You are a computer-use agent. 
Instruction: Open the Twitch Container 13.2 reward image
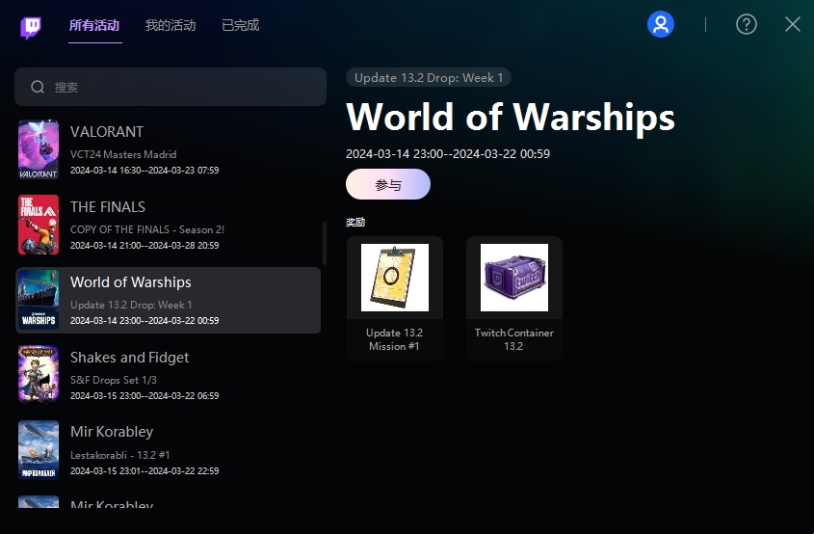514,278
